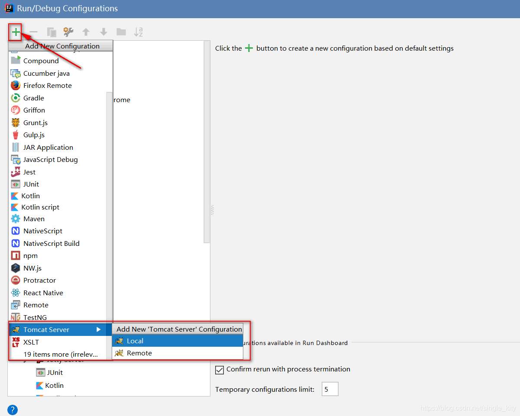The height and width of the screenshot is (416, 520).
Task: Click the Move Down arrow icon
Action: tap(103, 32)
